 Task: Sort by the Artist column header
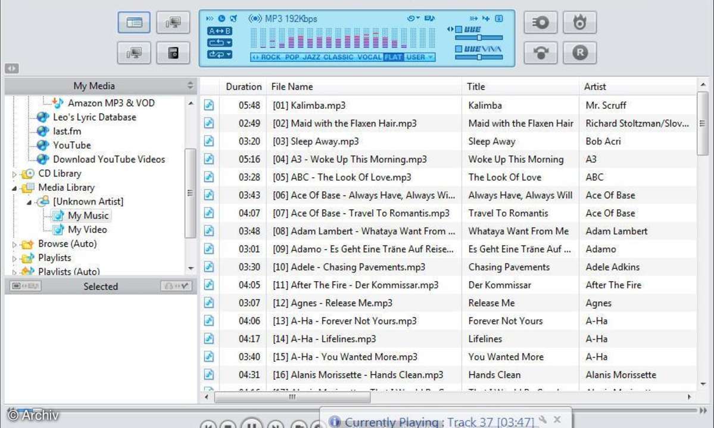(x=638, y=86)
